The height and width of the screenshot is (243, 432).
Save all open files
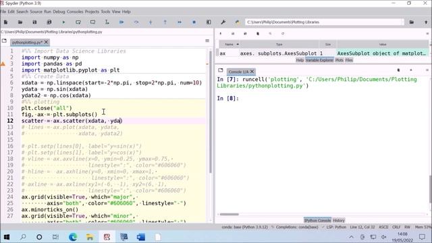click(49, 22)
